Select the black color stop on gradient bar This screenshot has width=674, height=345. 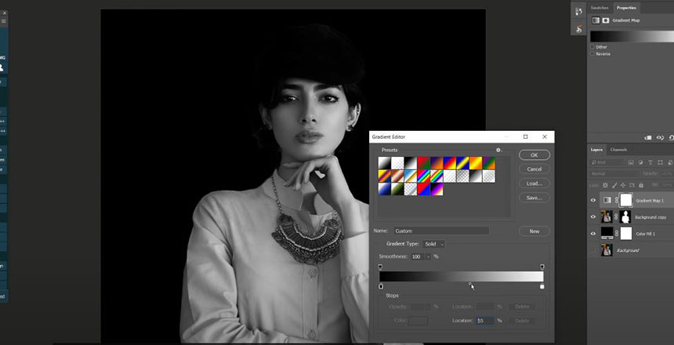click(x=381, y=286)
